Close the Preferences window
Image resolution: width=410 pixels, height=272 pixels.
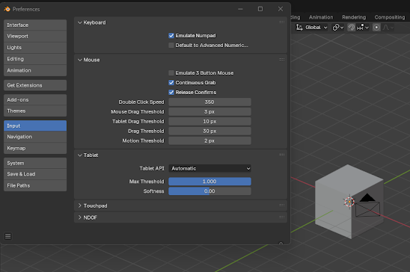point(281,9)
